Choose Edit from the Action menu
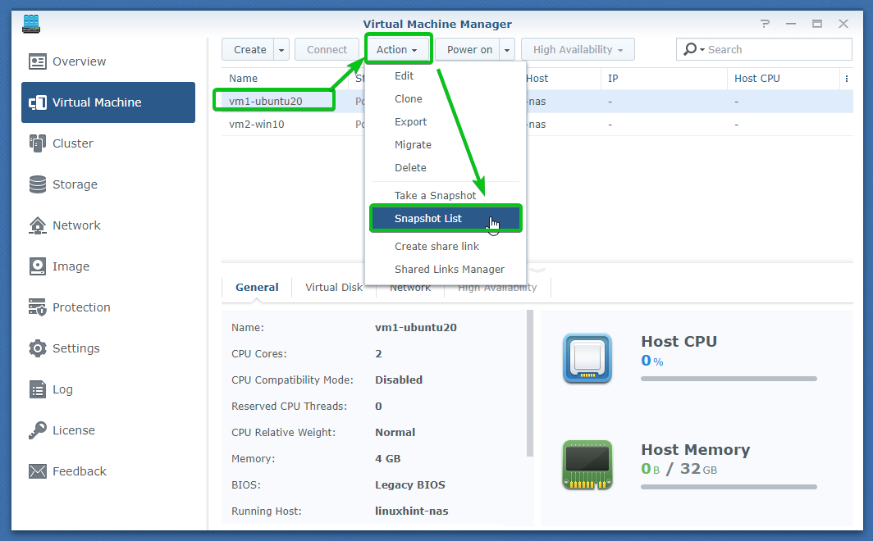The image size is (873, 541). [446, 76]
